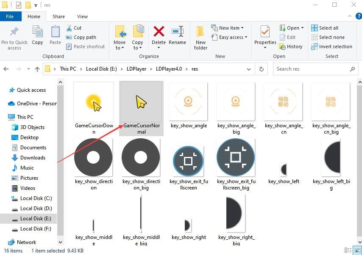The height and width of the screenshot is (255, 362).
Task: Collapse the ribbon with the chevron
Action: pyautogui.click(x=350, y=16)
